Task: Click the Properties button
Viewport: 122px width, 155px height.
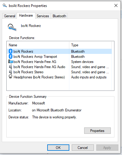Action: pos(97,131)
